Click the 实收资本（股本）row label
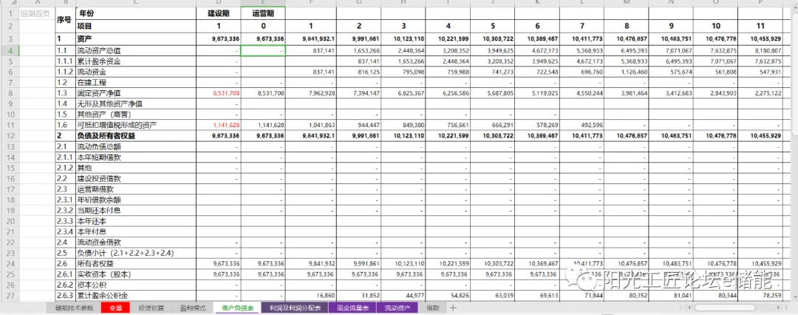 point(135,274)
